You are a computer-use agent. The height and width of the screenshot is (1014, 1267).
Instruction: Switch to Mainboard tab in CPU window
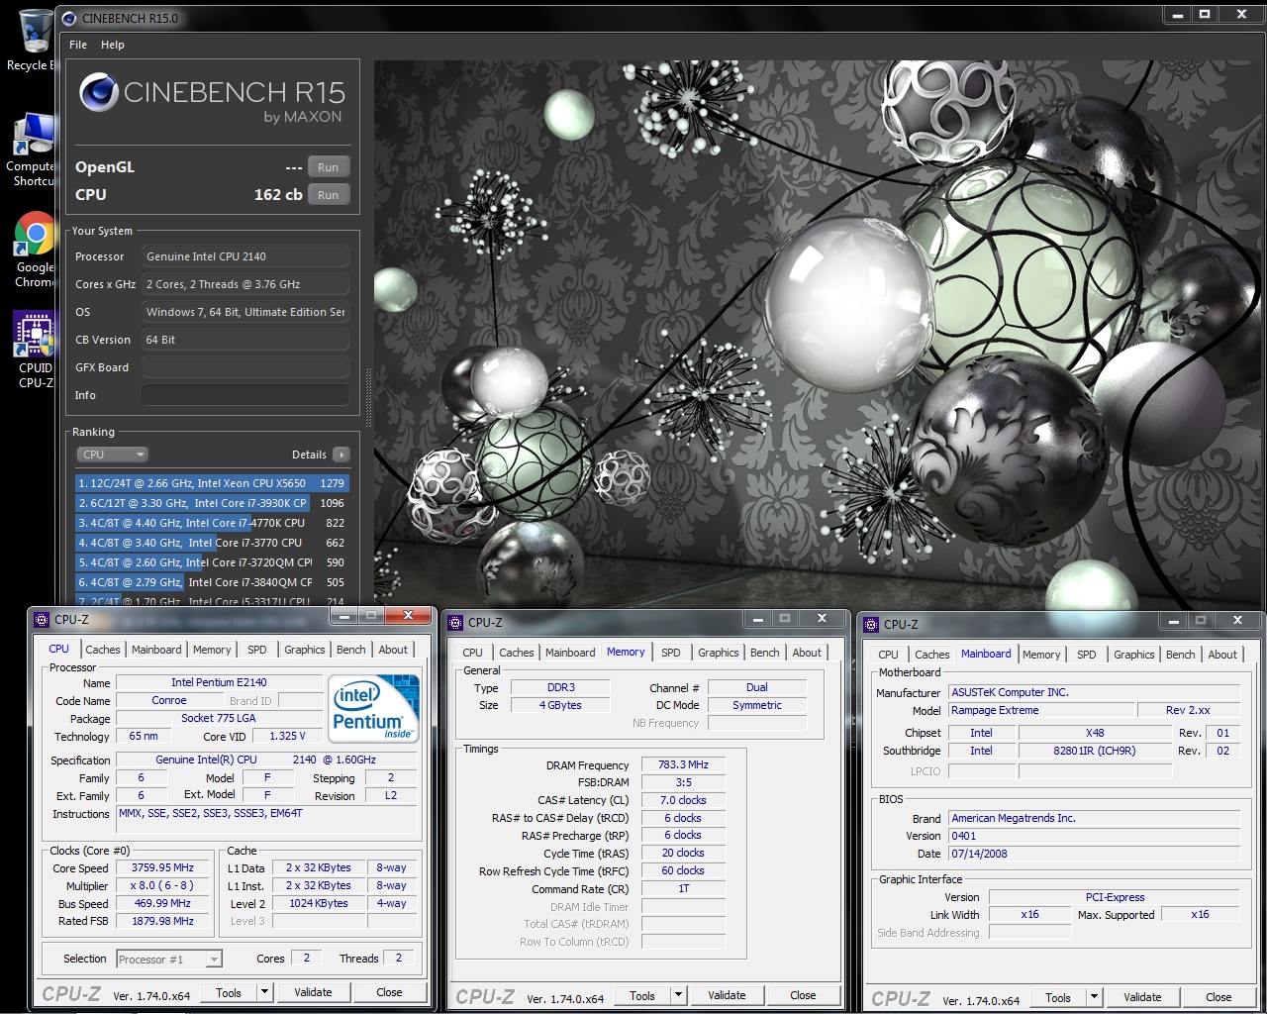(156, 650)
